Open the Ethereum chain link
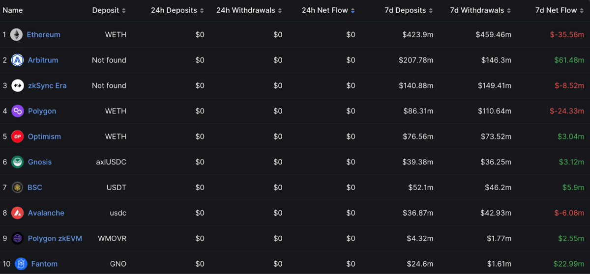590x274 pixels. pyautogui.click(x=43, y=35)
